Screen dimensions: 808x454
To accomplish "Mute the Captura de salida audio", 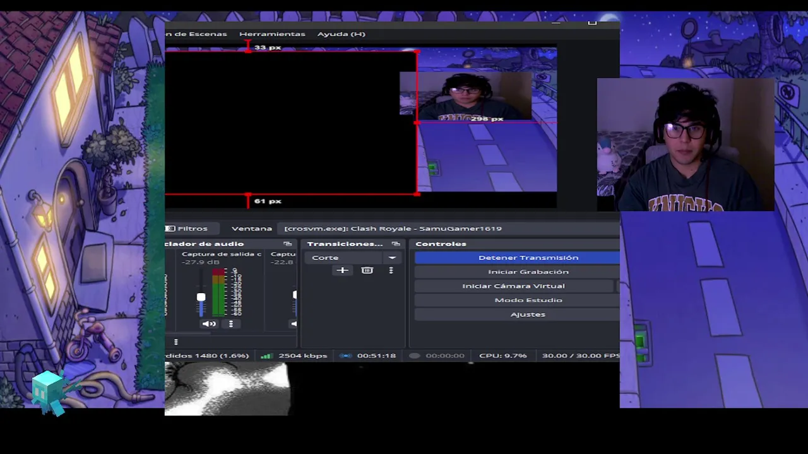I will point(209,324).
